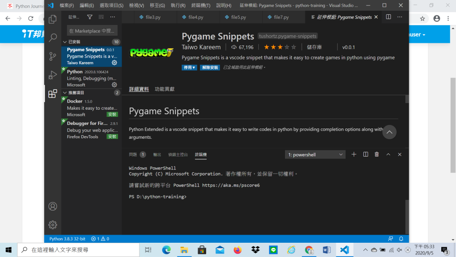Split the terminal

point(366,154)
